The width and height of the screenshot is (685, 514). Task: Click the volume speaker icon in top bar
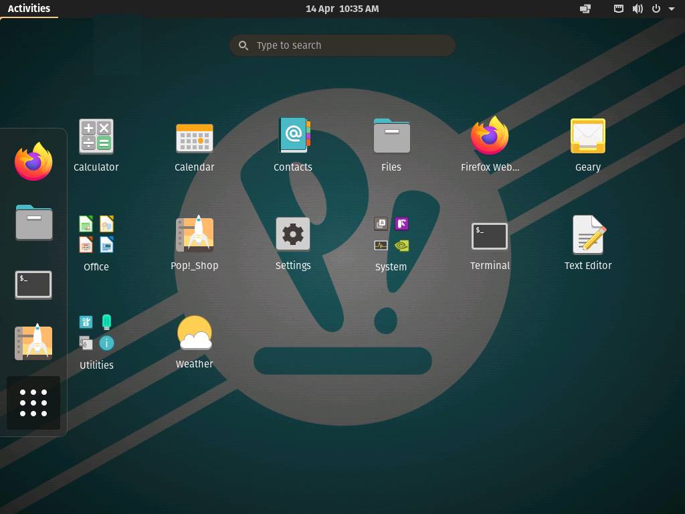638,9
